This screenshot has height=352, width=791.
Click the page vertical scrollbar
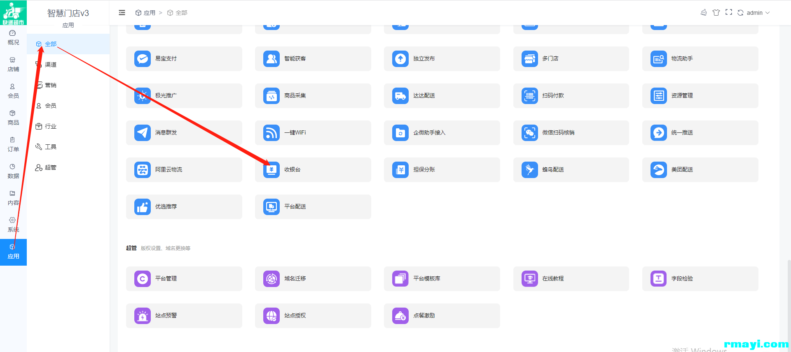click(789, 306)
